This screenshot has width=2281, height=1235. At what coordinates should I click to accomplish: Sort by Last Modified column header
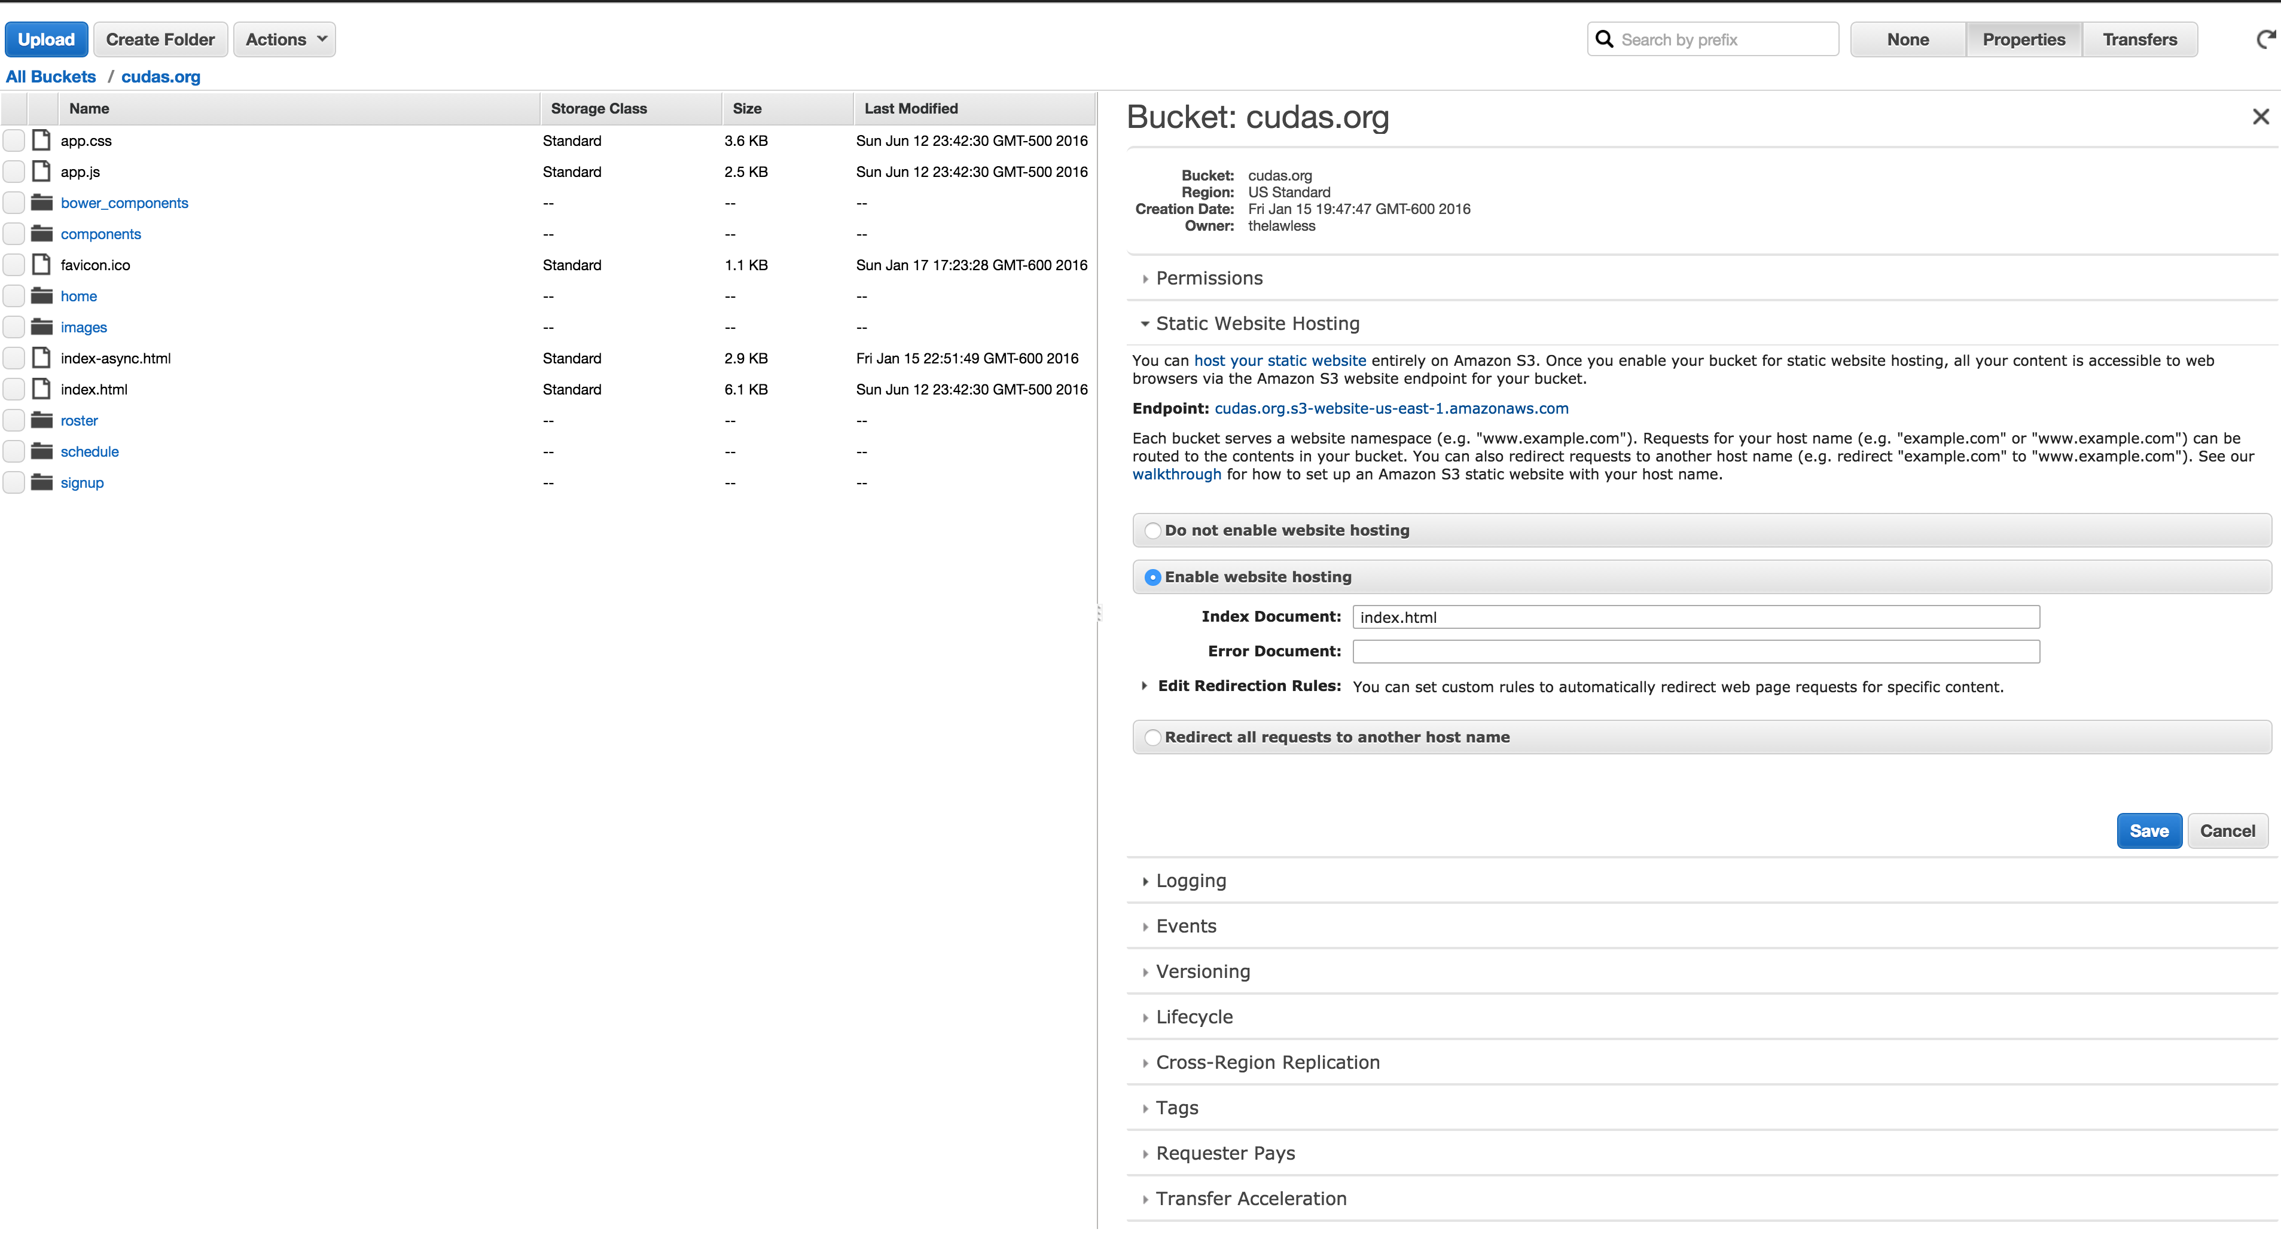974,108
